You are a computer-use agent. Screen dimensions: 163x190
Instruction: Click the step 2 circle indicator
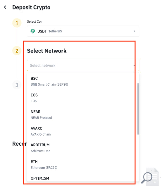(17, 51)
